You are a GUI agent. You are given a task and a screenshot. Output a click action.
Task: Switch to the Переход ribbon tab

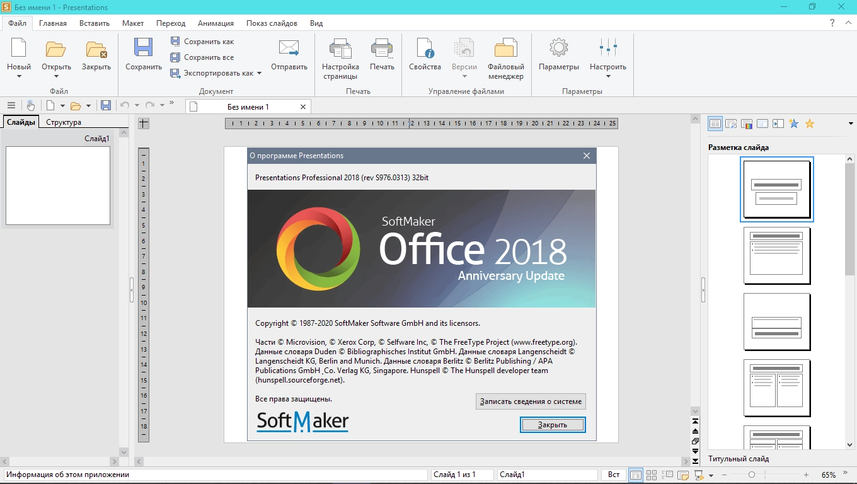pos(171,23)
